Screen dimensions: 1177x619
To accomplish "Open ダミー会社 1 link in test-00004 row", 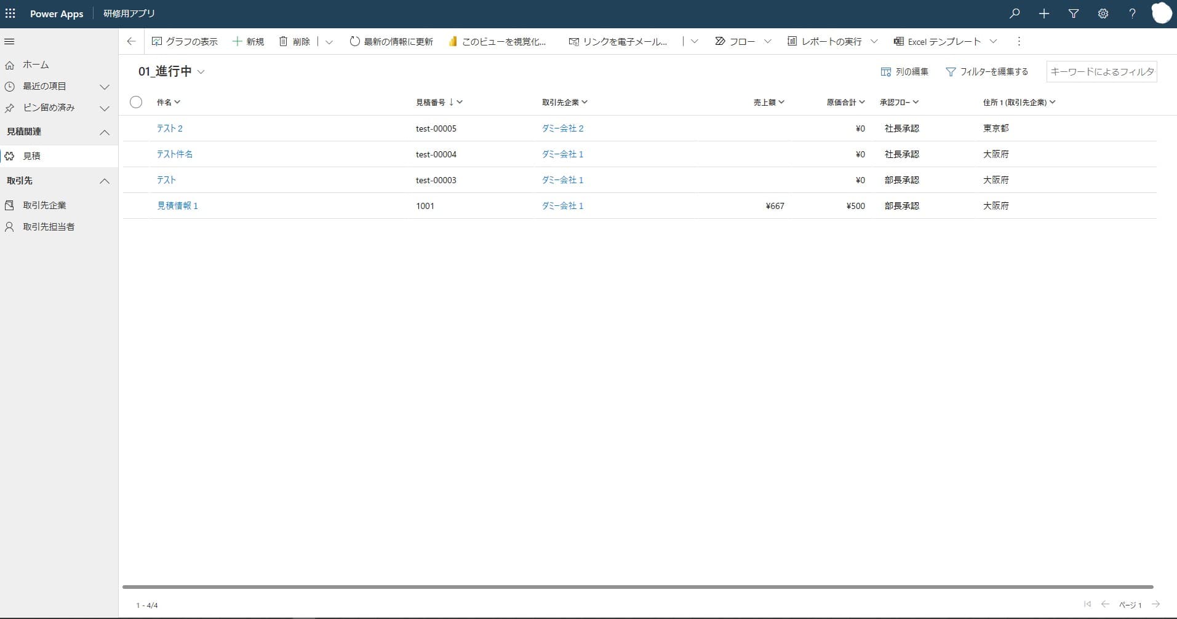I will click(x=562, y=154).
